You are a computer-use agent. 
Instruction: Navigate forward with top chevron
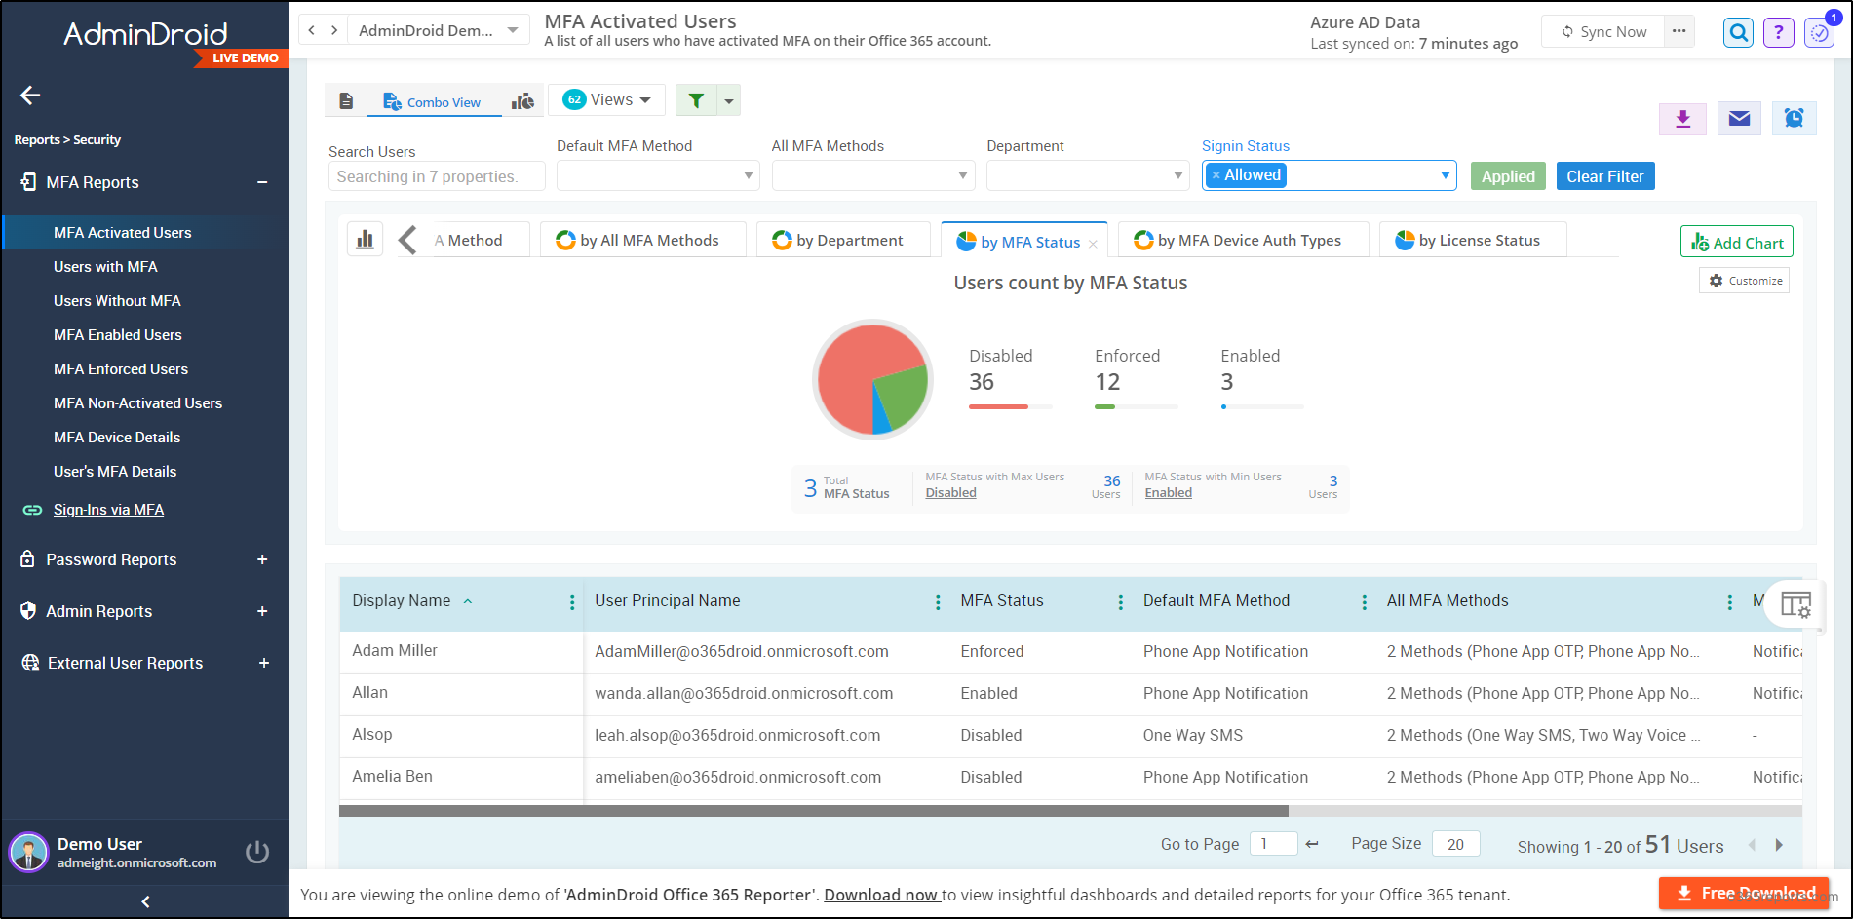pos(334,30)
